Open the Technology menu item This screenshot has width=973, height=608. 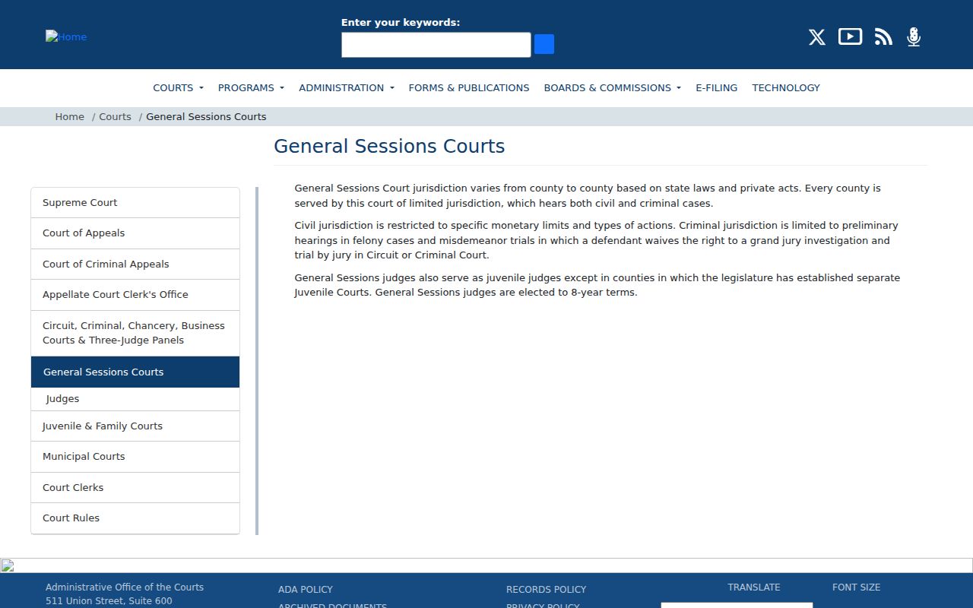point(786,88)
